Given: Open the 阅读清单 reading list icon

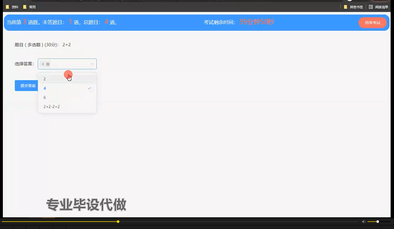Looking at the screenshot, I should pos(371,7).
